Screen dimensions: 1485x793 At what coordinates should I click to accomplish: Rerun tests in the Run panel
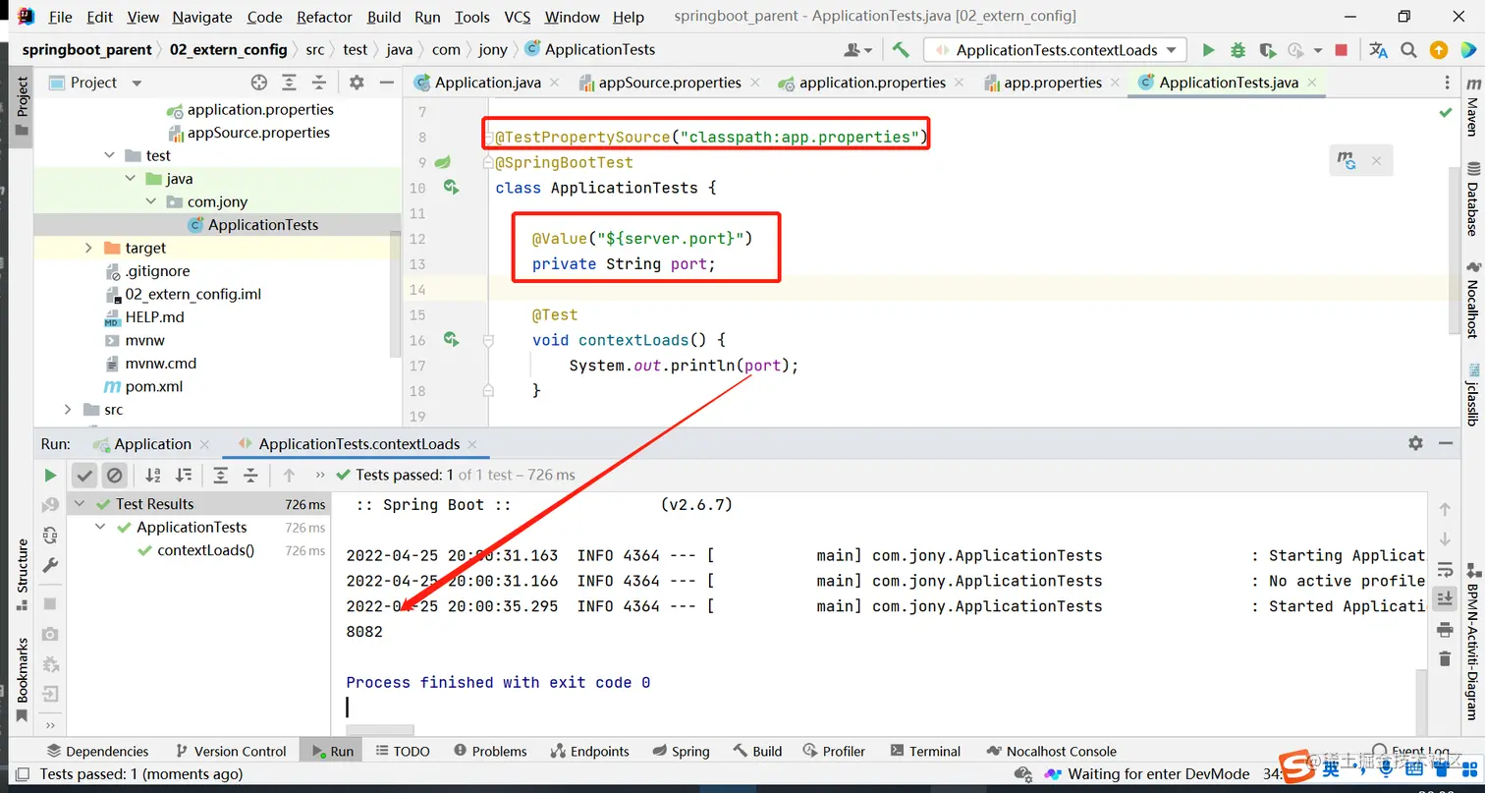coord(50,476)
